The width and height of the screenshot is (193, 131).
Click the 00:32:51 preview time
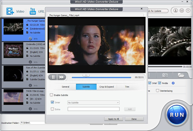click(139, 77)
